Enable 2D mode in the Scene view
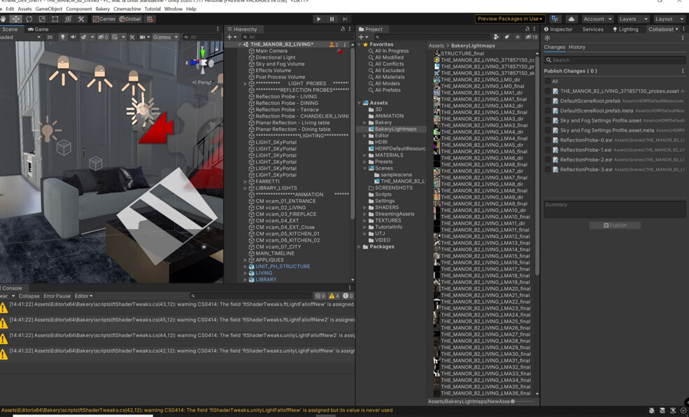Screen dimensions: 689x417 coord(50,37)
